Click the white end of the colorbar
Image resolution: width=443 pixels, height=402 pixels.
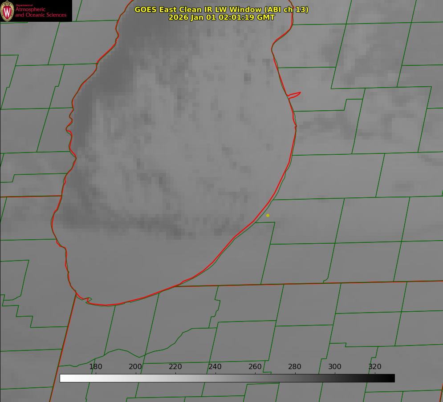63,378
